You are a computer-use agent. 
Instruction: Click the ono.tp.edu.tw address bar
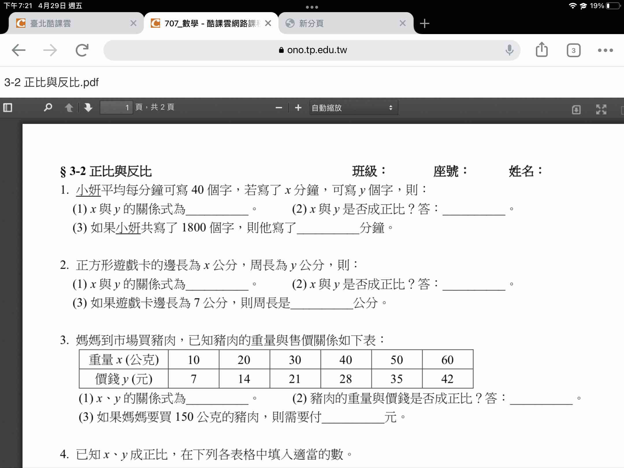click(312, 50)
